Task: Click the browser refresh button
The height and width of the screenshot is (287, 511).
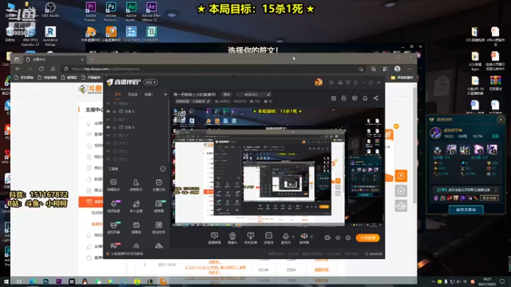Action: click(x=41, y=69)
